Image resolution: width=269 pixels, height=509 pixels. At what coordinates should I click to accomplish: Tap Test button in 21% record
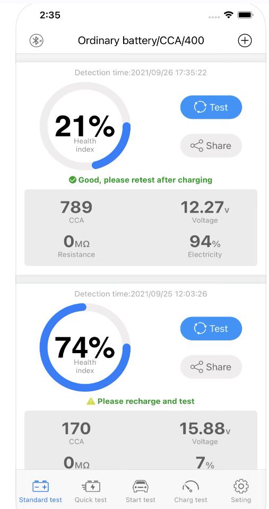[x=211, y=107]
